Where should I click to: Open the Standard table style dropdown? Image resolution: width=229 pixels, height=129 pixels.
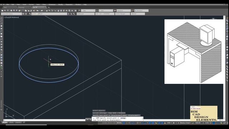click(123, 10)
